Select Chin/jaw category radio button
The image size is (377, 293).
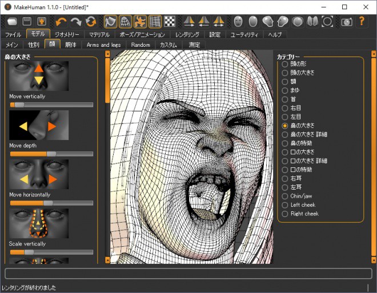click(x=285, y=196)
